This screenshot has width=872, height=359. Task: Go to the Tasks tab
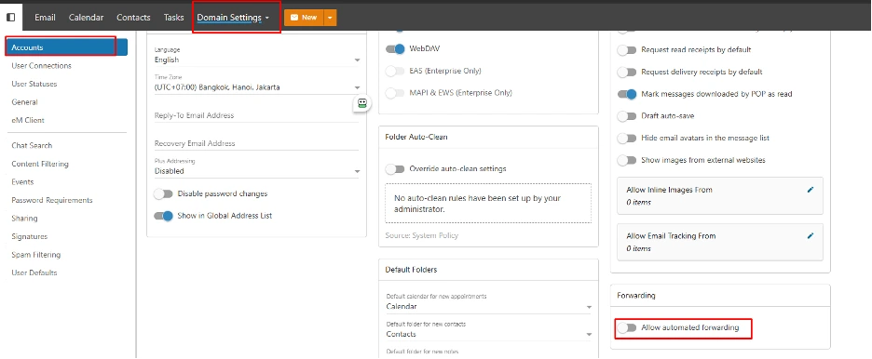coord(173,18)
